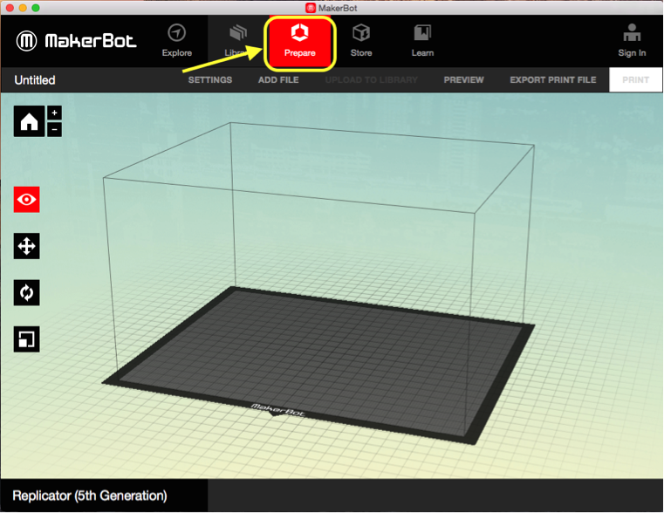
Task: Click the PRINT button
Action: click(635, 80)
